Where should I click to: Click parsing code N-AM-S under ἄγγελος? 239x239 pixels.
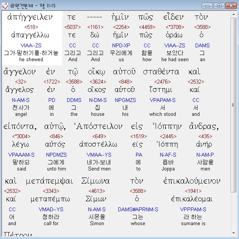point(21,100)
